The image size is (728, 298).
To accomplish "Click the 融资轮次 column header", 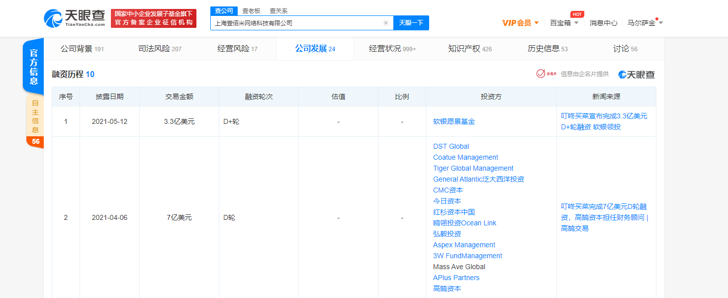I will pyautogui.click(x=259, y=97).
